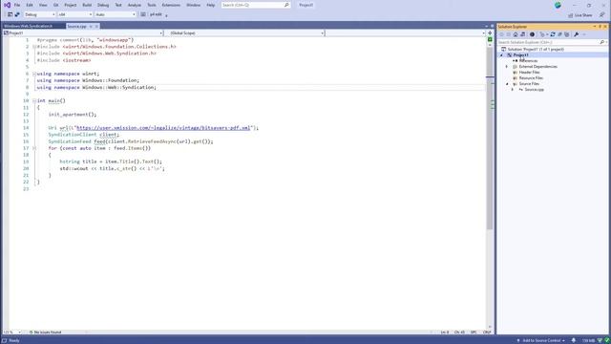Toggle auto-hide pin on Solution Explorer panel
This screenshot has height=344, width=611.
pyautogui.click(x=600, y=27)
